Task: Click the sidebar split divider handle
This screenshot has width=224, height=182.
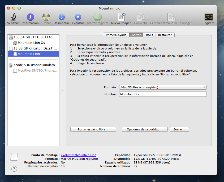Action: coord(63,90)
